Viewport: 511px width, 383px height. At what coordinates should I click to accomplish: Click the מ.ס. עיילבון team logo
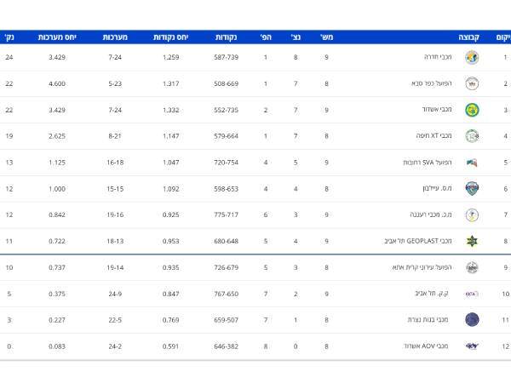[472, 189]
